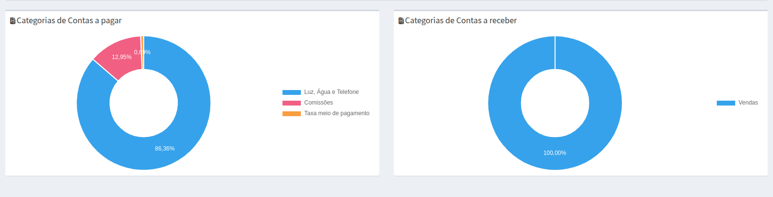Click the document icon beside Contas a receber
773x197 pixels.
tap(401, 21)
